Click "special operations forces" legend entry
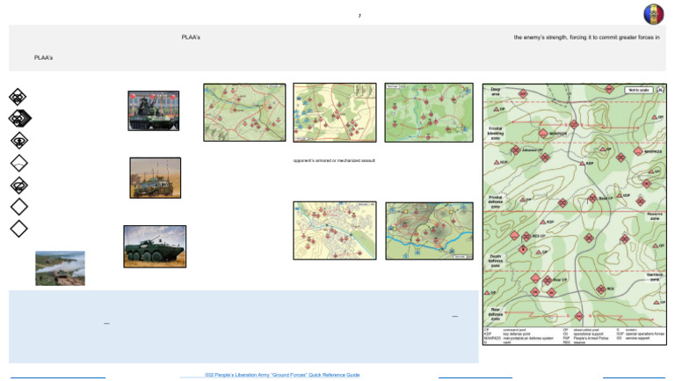The image size is (675, 381). point(644,334)
